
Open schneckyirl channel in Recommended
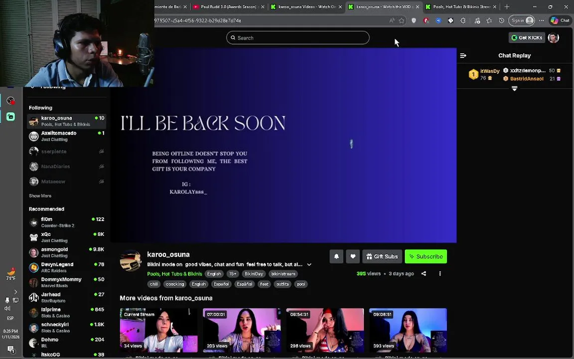[67, 328]
